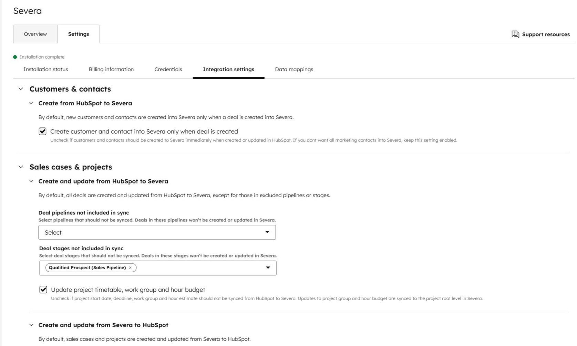Collapse Create and update from Severa to HubSpot
Image resolution: width=577 pixels, height=346 pixels.
31,325
